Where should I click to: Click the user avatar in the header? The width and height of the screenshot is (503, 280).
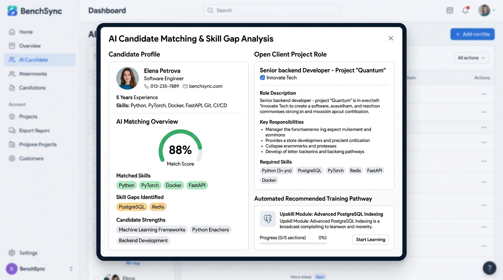tap(484, 10)
